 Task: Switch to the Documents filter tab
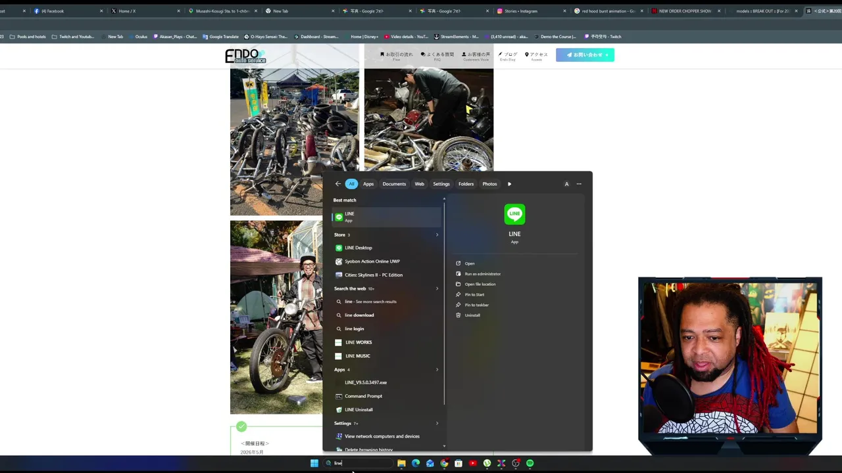pos(394,184)
